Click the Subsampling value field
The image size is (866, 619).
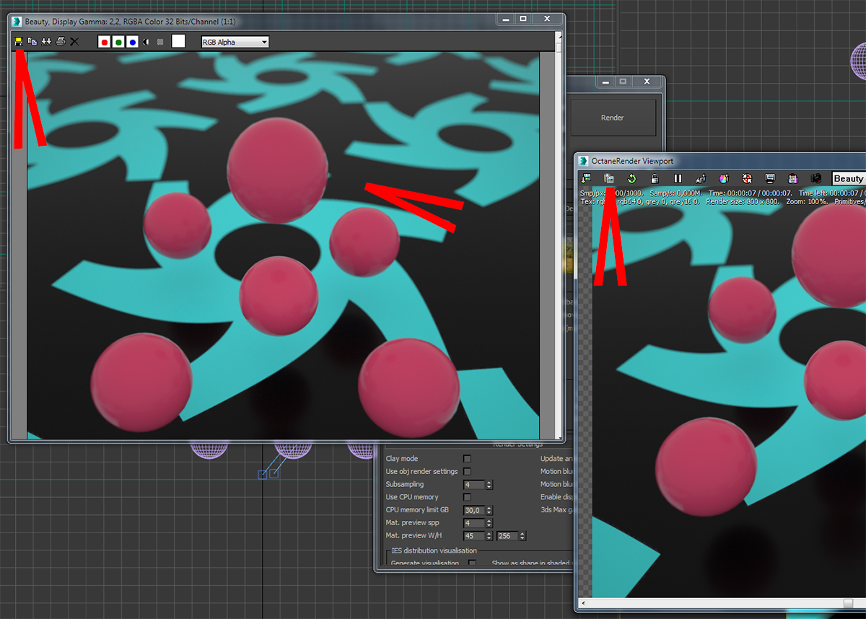475,485
